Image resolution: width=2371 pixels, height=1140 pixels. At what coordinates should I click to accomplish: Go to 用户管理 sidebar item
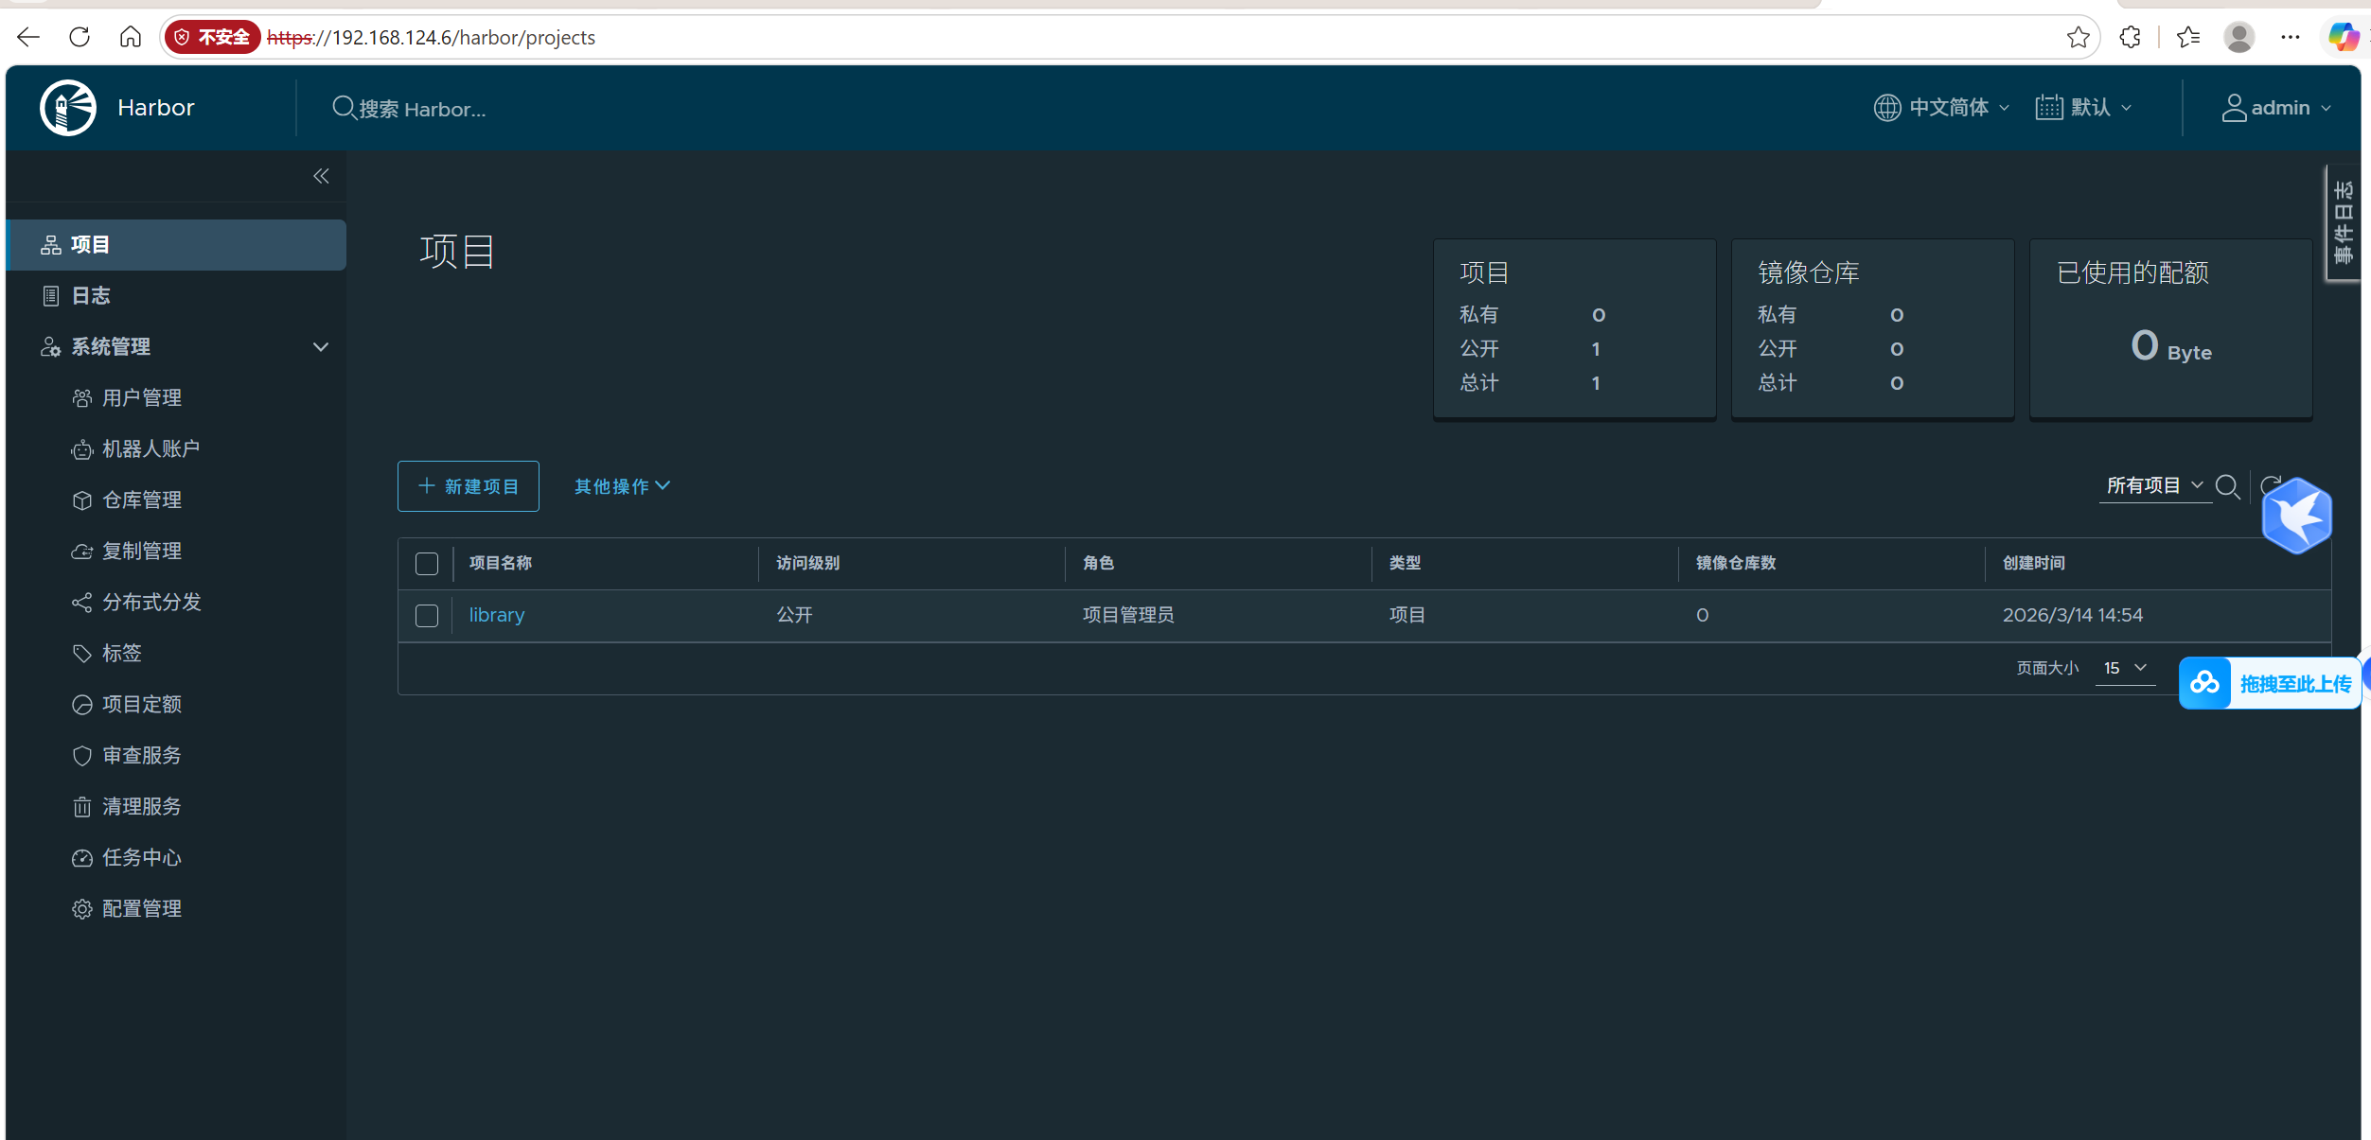pyautogui.click(x=141, y=398)
